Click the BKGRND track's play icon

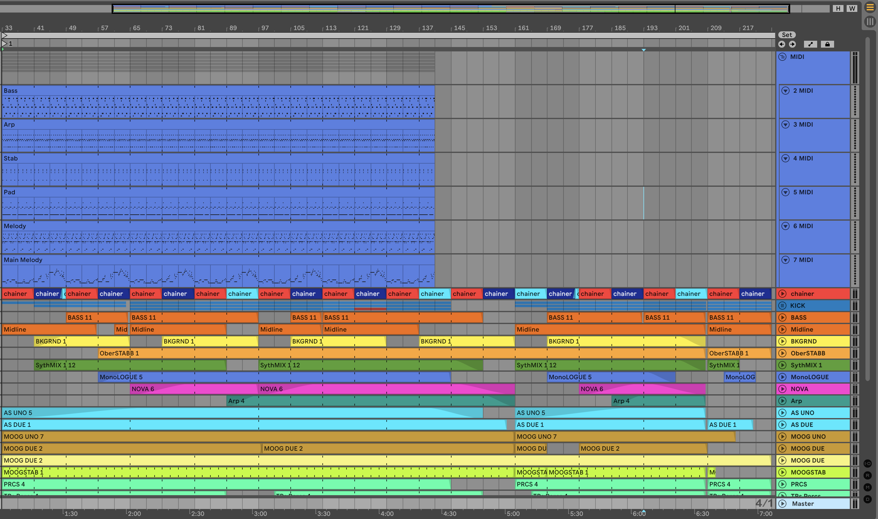[782, 341]
